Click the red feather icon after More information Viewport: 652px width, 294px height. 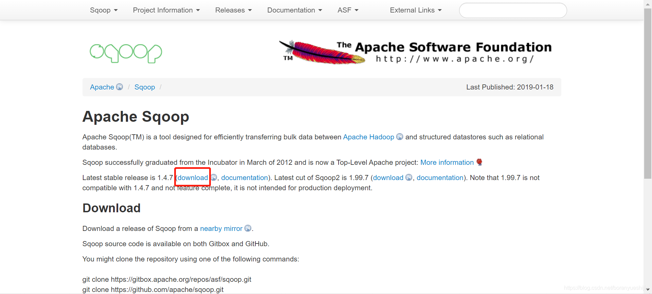pyautogui.click(x=479, y=162)
